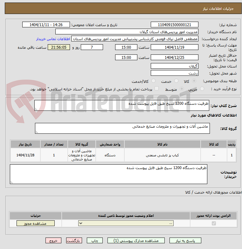Open مشاهده مدارک پیوستی (1) attachments
Image resolution: width=242 pixels, height=249 pixels.
(136, 241)
